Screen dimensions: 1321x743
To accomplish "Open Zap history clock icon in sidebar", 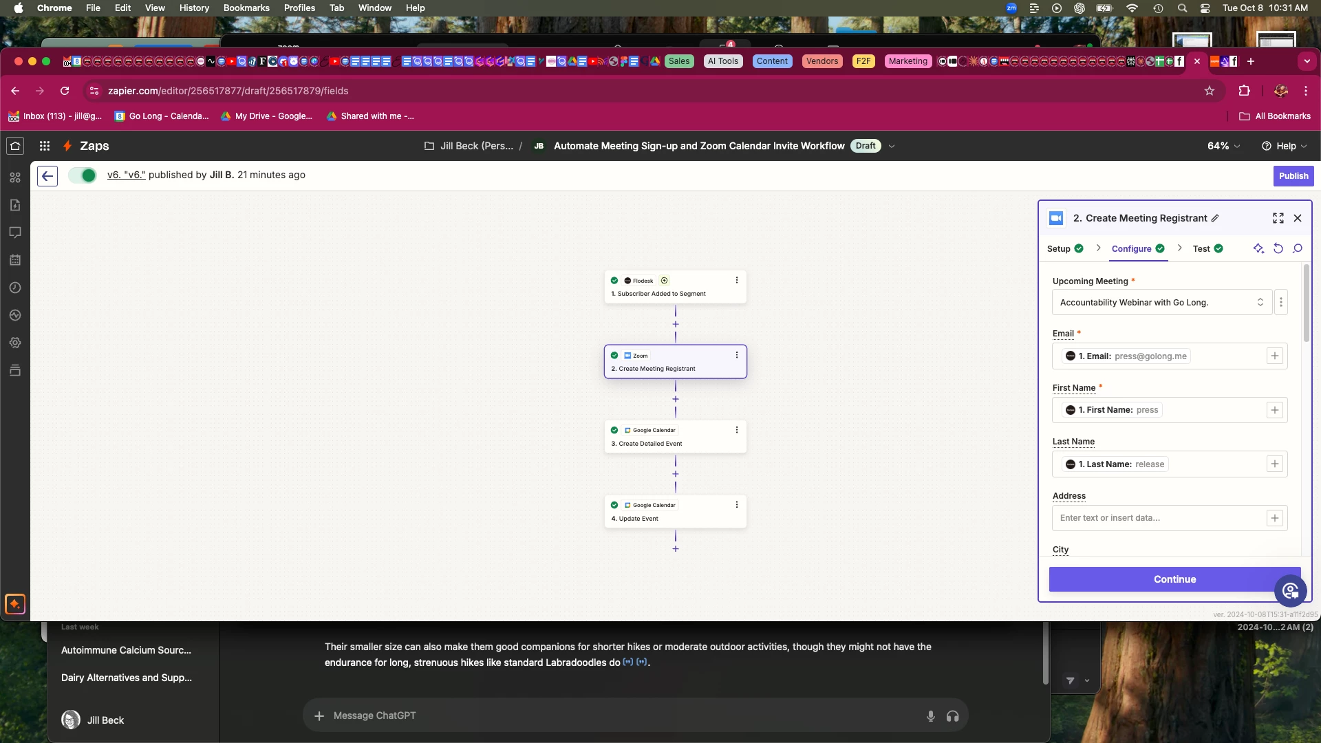I will tap(15, 288).
